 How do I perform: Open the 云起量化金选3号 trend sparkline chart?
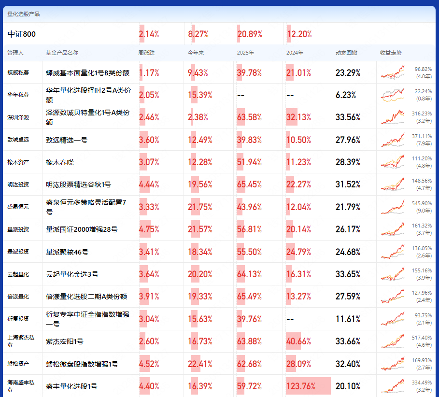[x=393, y=274]
